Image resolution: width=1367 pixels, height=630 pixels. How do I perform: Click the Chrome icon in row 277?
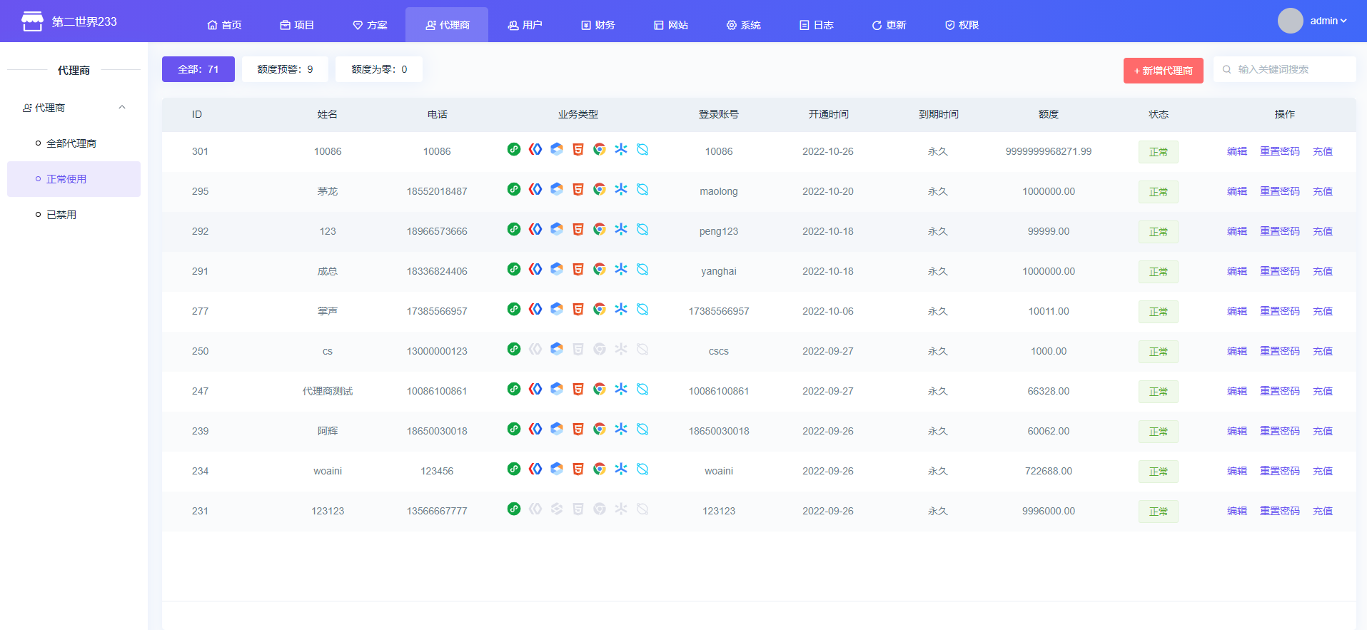point(600,309)
